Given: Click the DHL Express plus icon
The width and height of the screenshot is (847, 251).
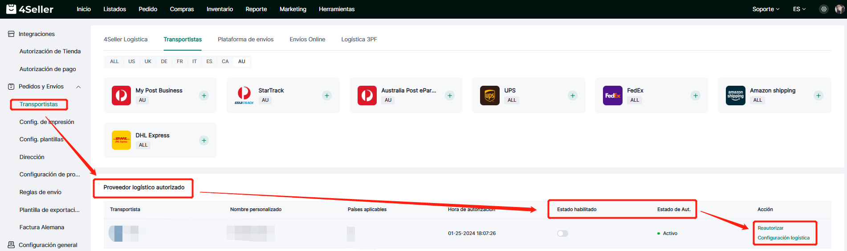Looking at the screenshot, I should [x=204, y=140].
